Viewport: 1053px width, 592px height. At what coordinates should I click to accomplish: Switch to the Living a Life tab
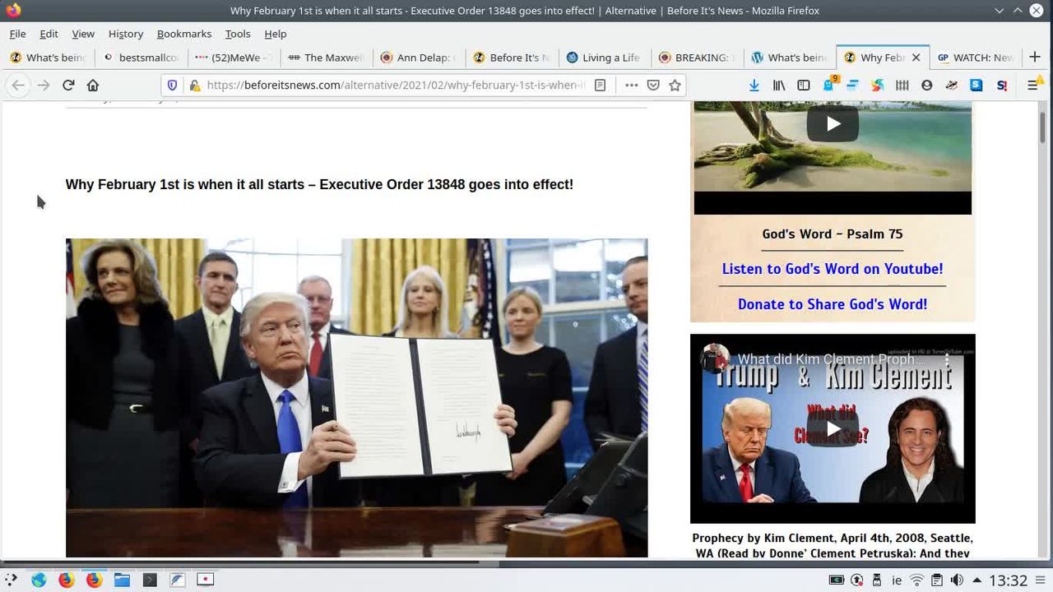[x=604, y=58]
